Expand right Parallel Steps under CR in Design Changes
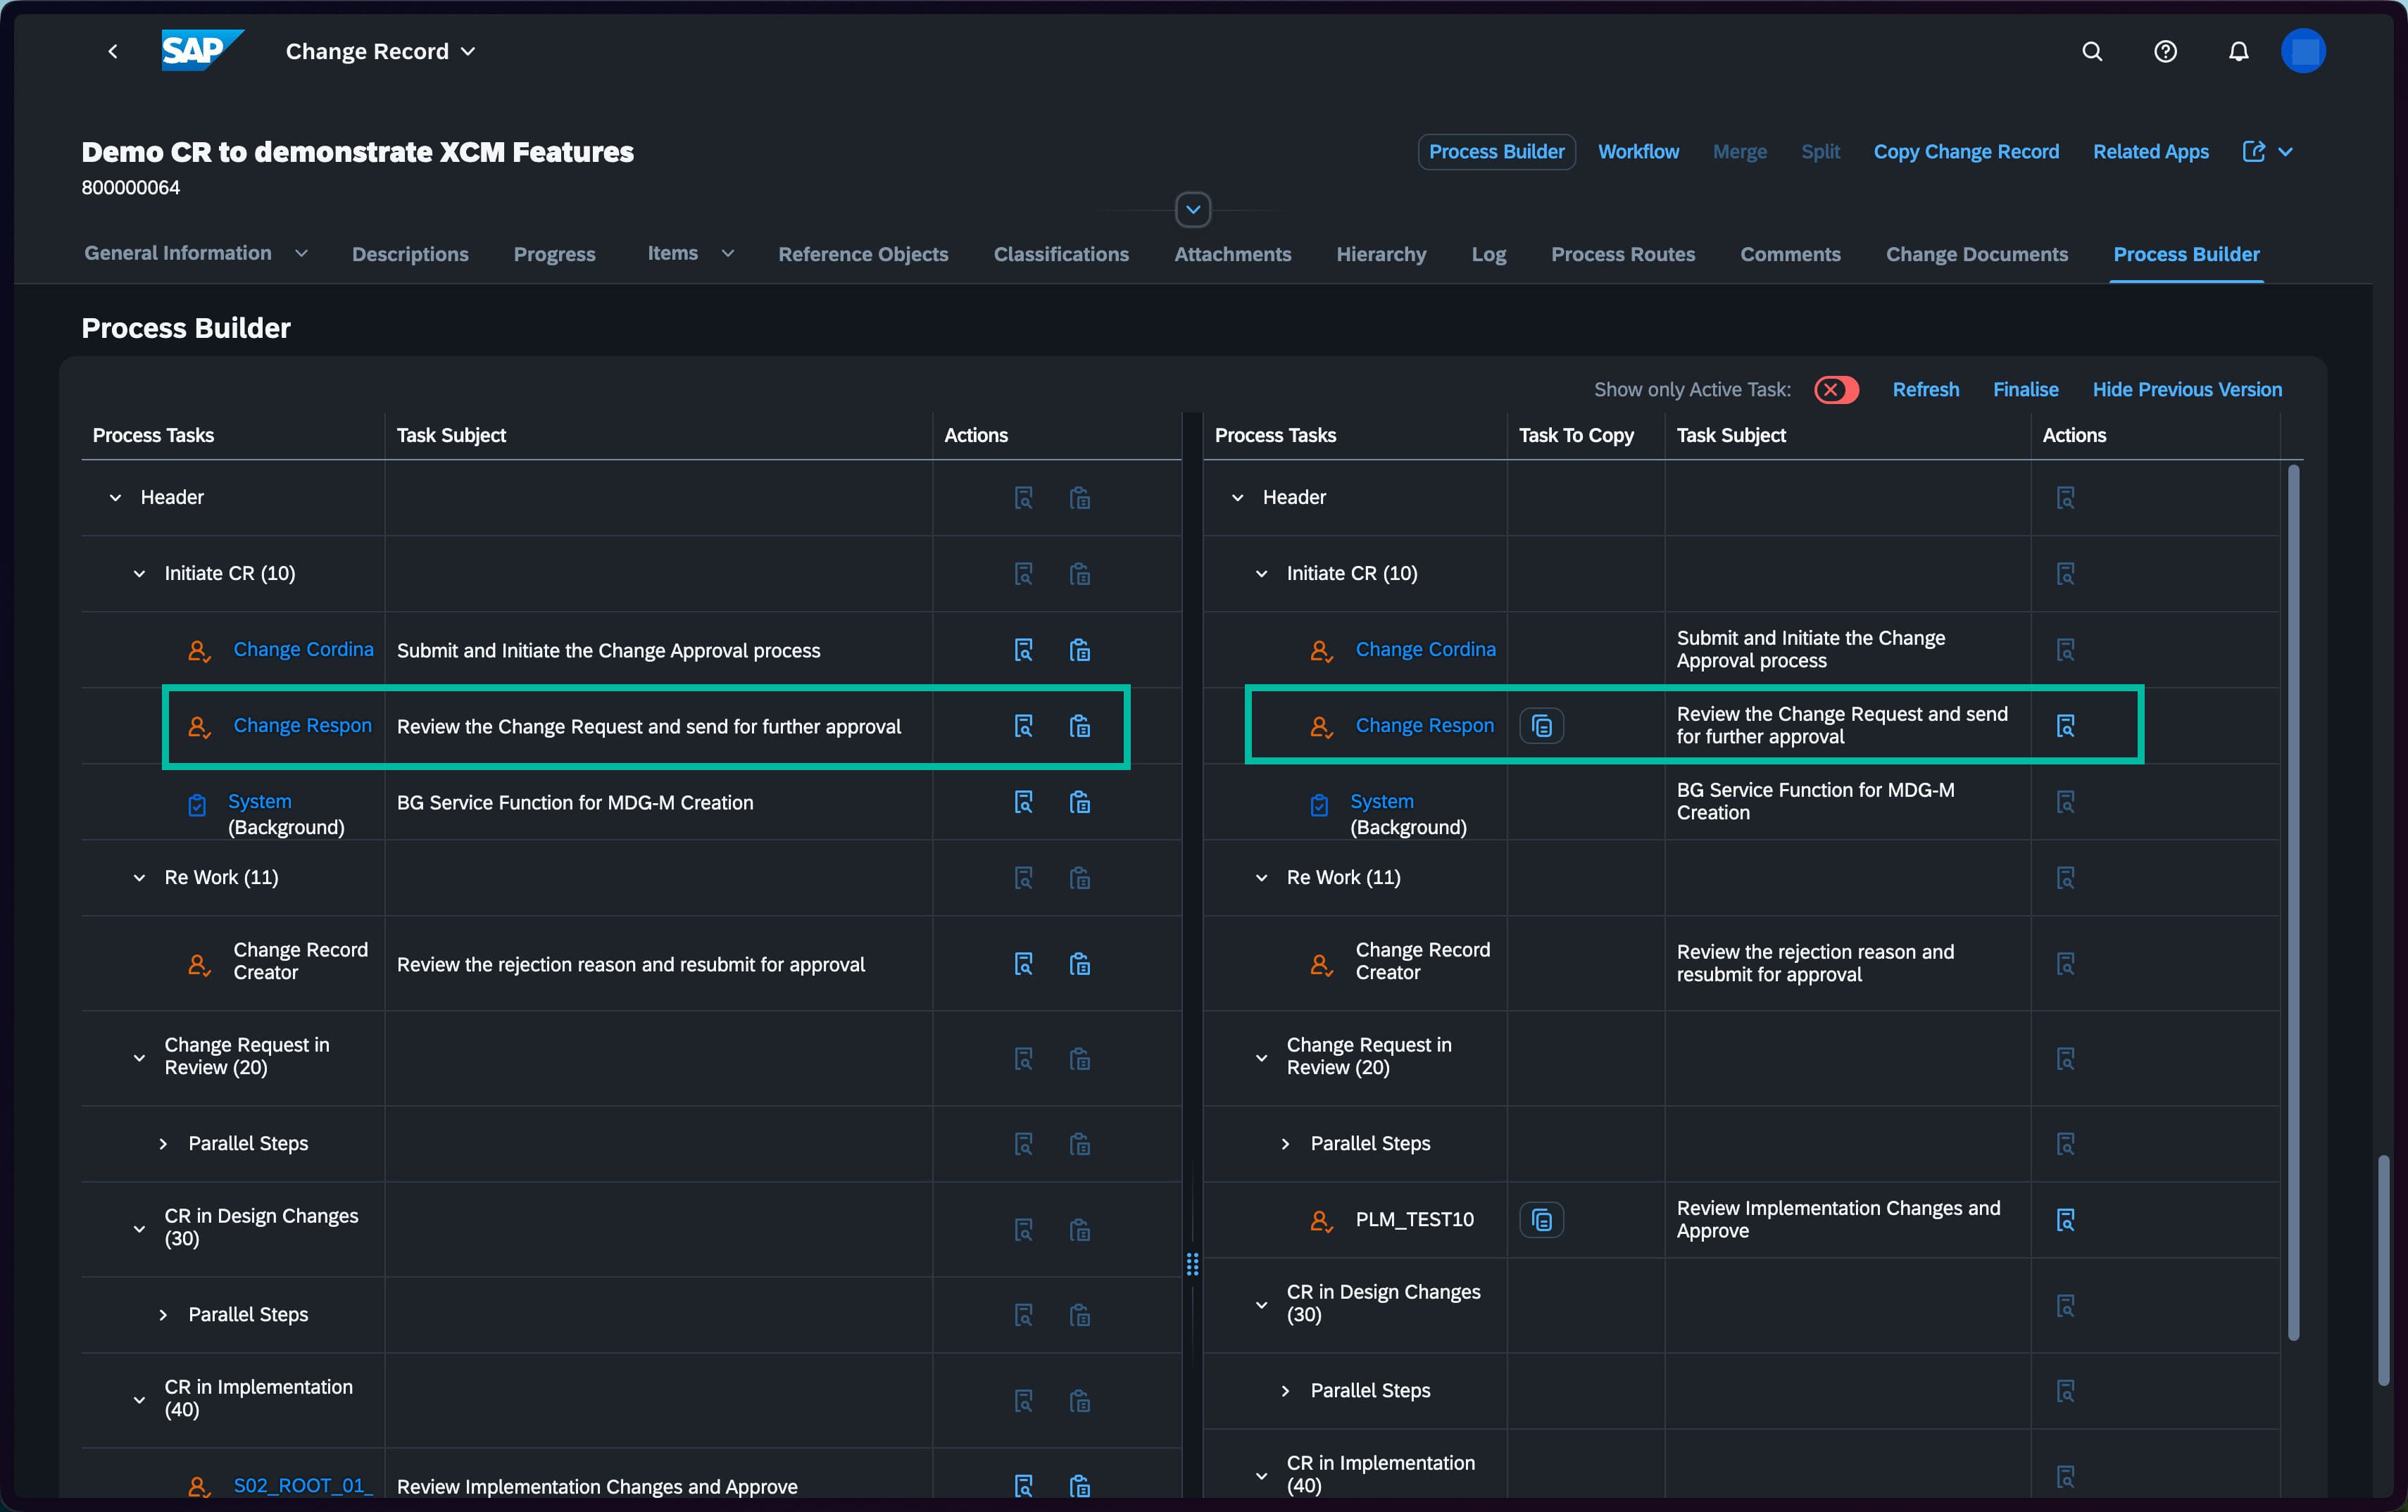The width and height of the screenshot is (2408, 1512). click(1285, 1391)
